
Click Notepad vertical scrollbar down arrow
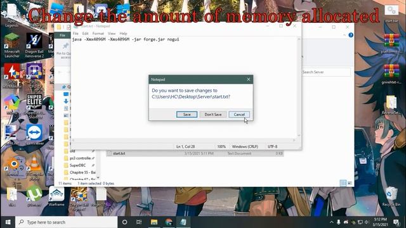pyautogui.click(x=299, y=135)
